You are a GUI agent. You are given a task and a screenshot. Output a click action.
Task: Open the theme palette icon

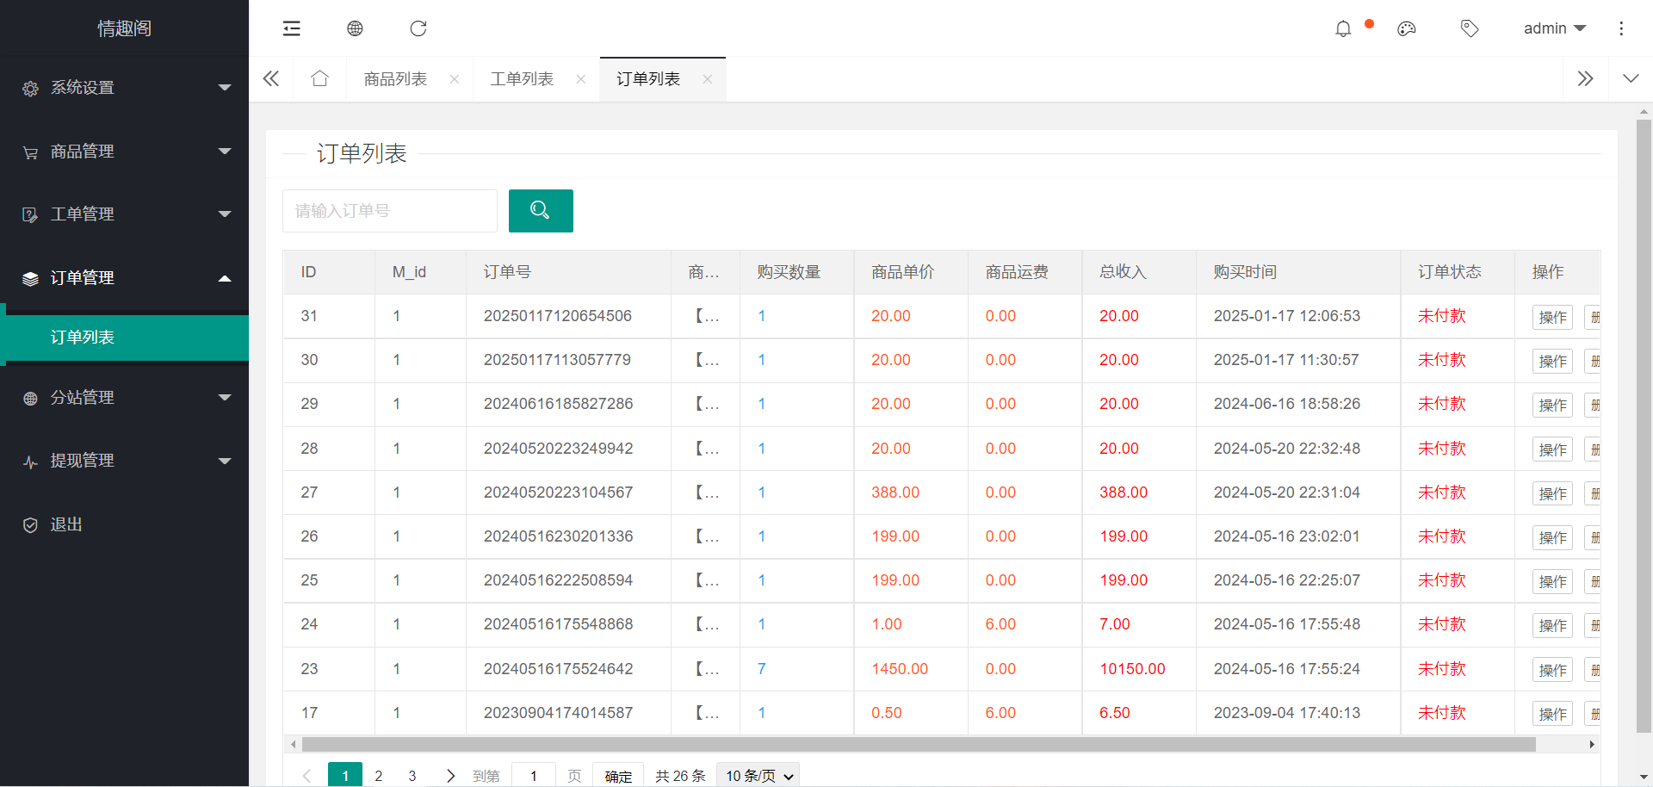point(1407,29)
